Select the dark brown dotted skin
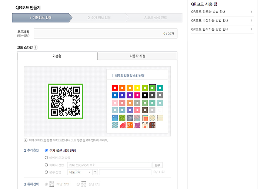 pos(152,125)
